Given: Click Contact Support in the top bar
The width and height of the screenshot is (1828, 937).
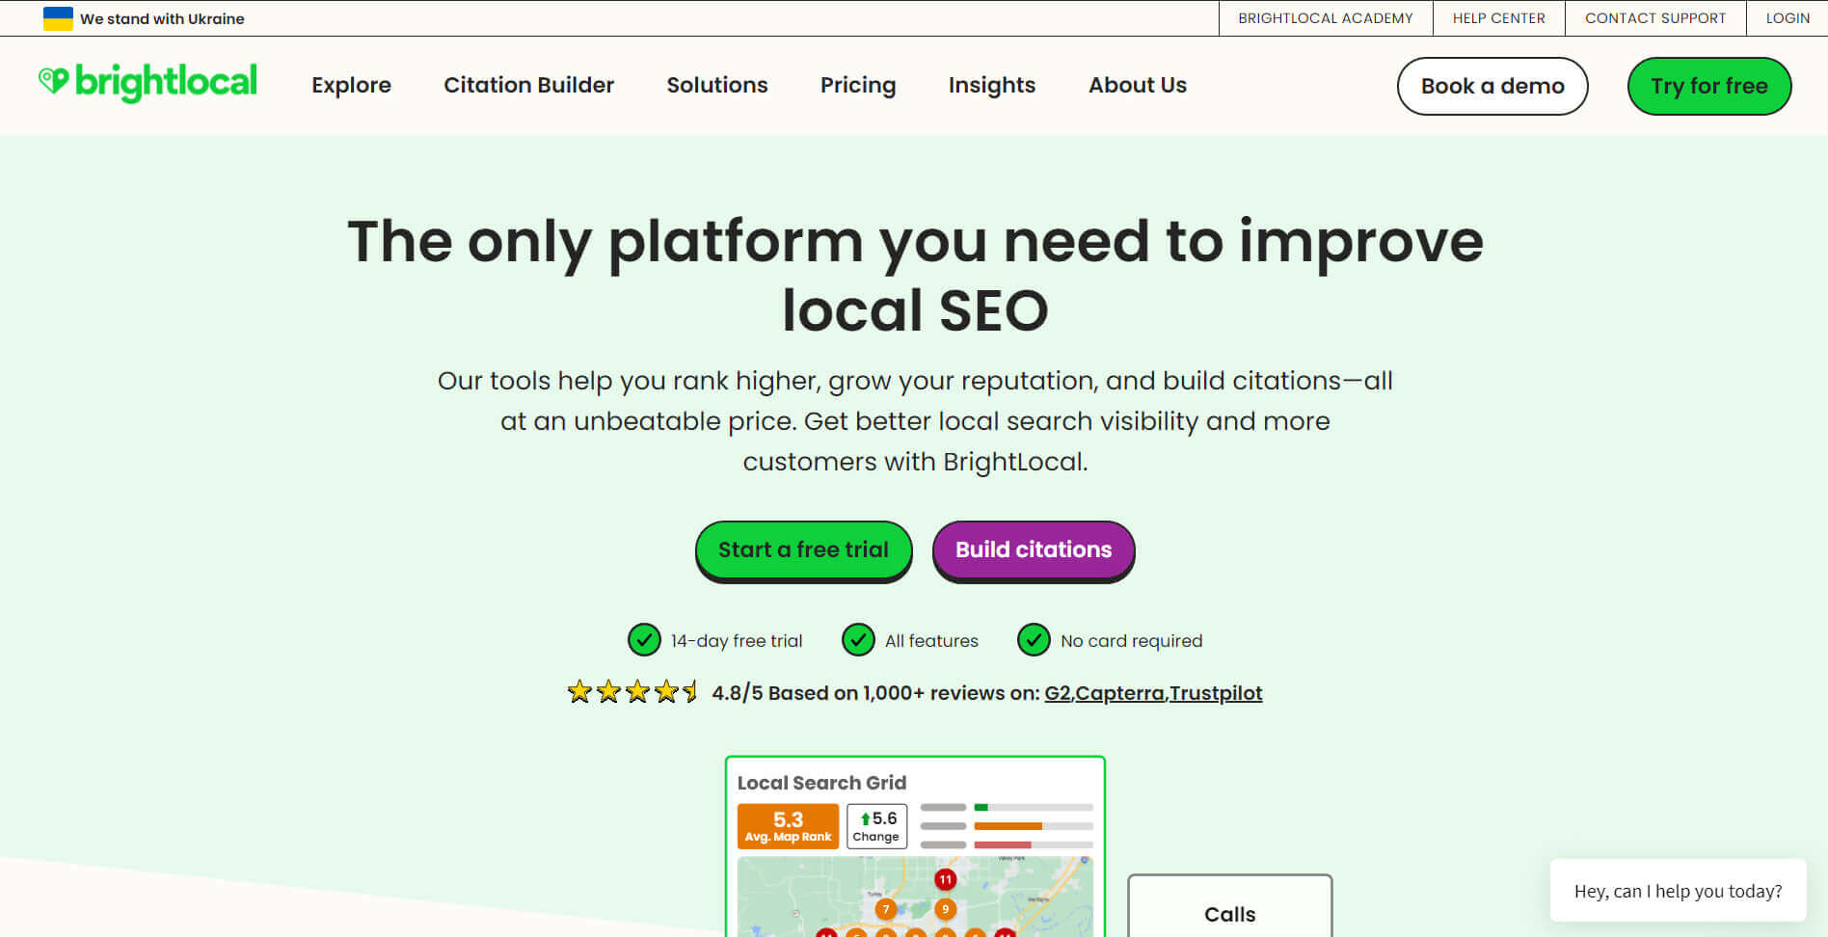Looking at the screenshot, I should pos(1655,18).
